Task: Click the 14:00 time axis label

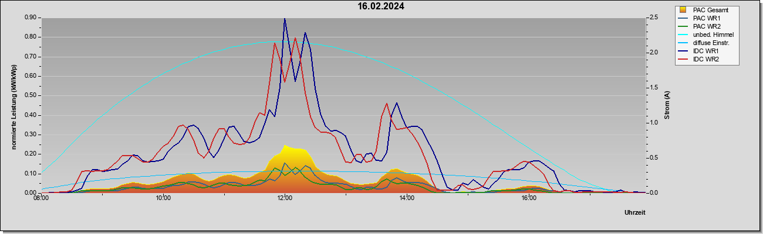Action: [x=407, y=198]
